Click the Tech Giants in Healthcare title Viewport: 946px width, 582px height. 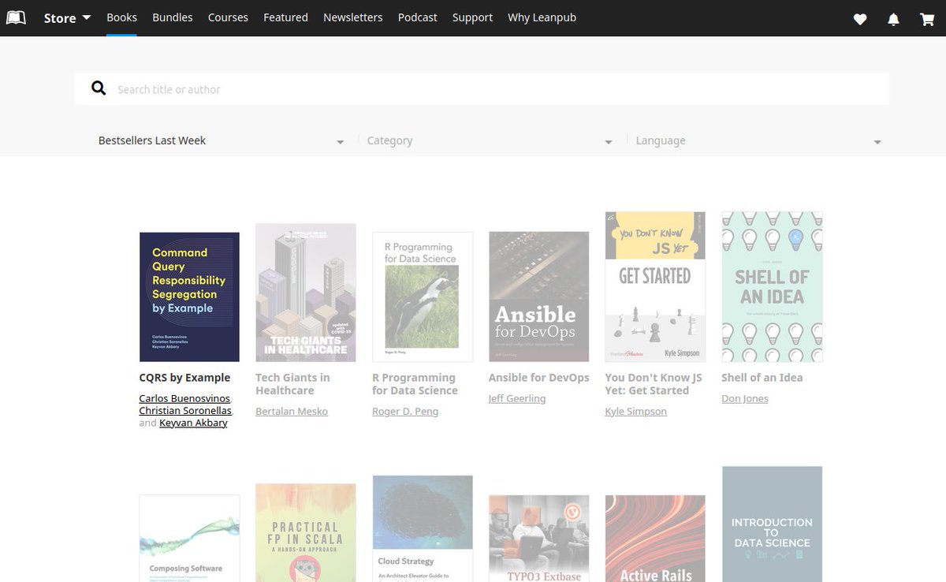tap(292, 384)
